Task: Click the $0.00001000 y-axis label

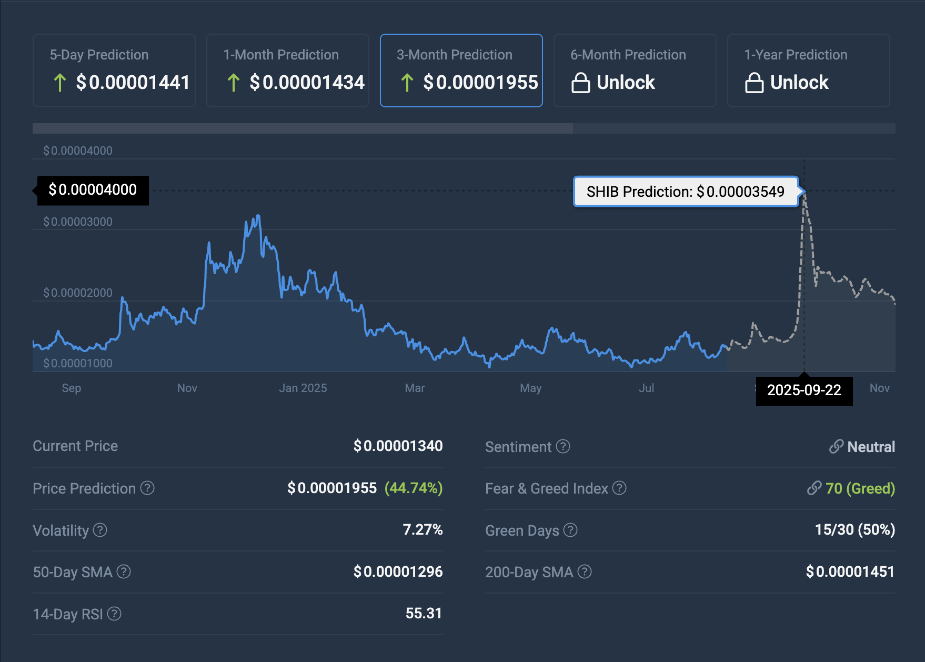Action: (78, 364)
